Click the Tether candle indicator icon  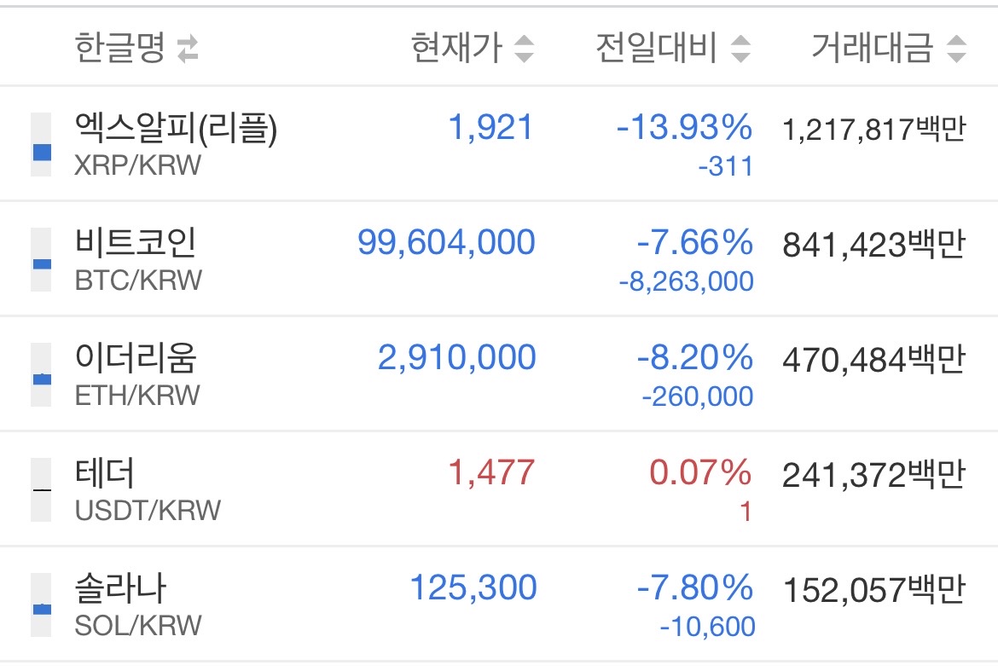tap(41, 489)
